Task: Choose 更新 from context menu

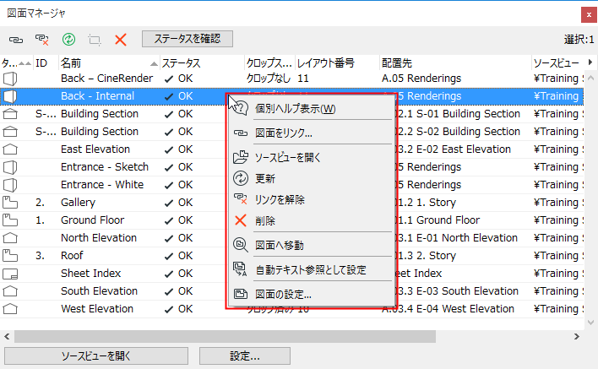Action: (312, 178)
